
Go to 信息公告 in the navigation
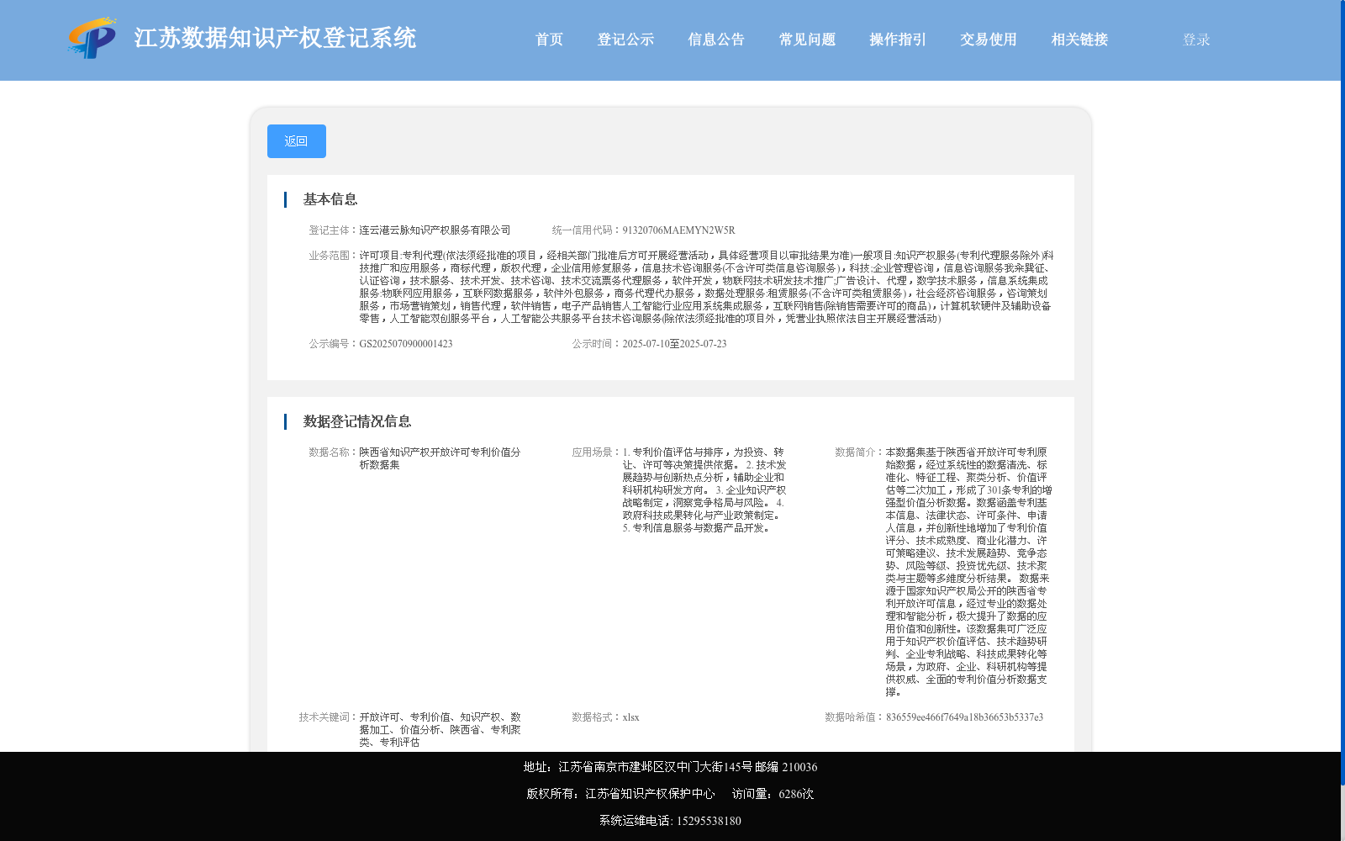click(x=716, y=40)
